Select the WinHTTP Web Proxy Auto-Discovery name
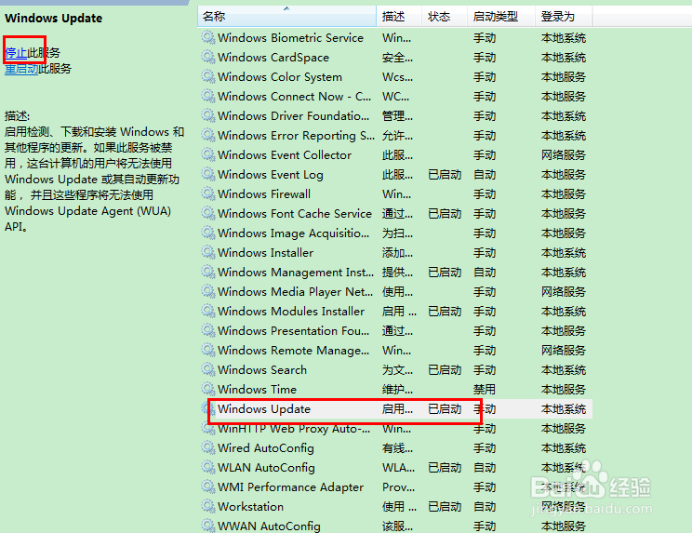The image size is (692, 533). 294,429
